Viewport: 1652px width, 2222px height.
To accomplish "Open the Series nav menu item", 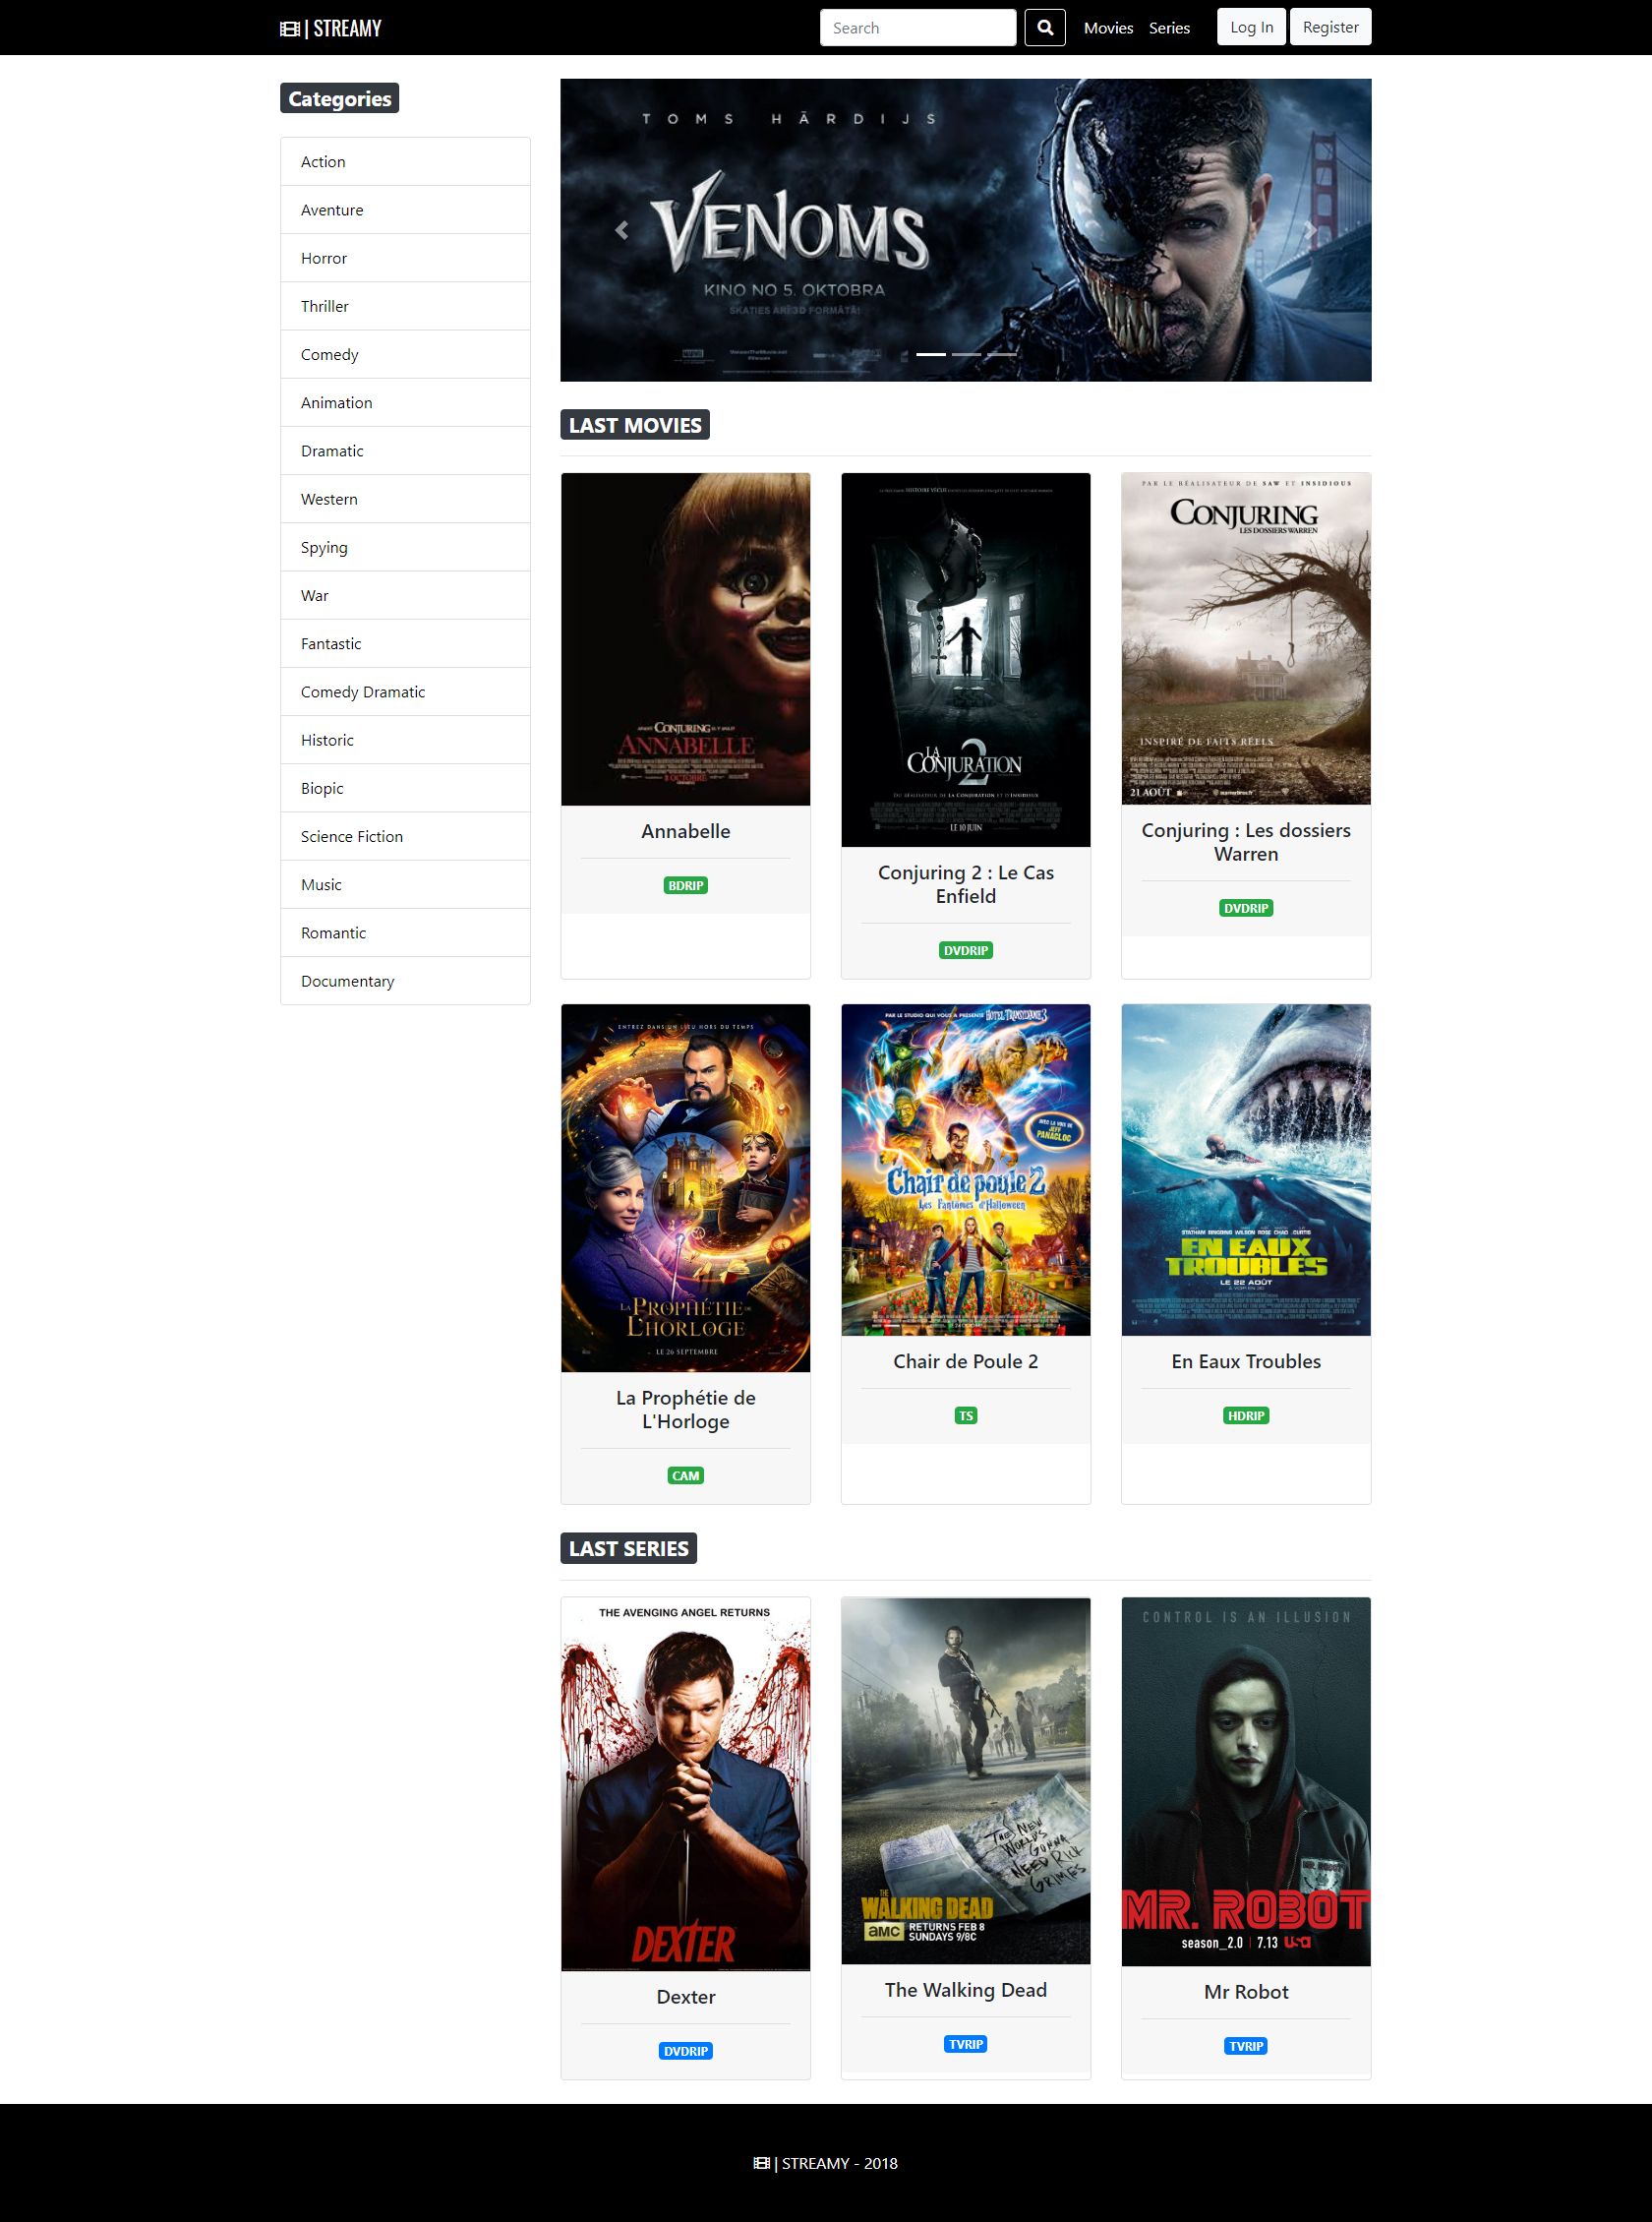I will [1169, 28].
